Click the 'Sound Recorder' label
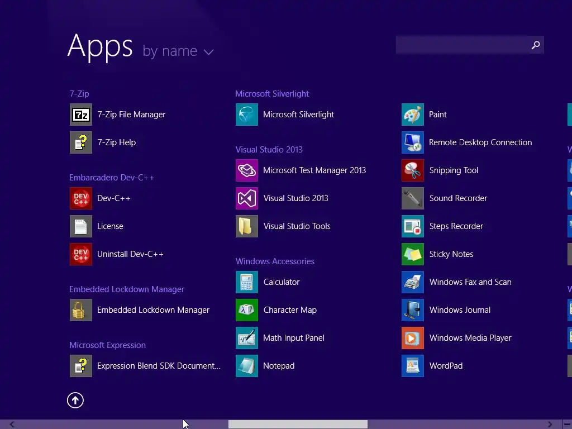 [x=458, y=198]
